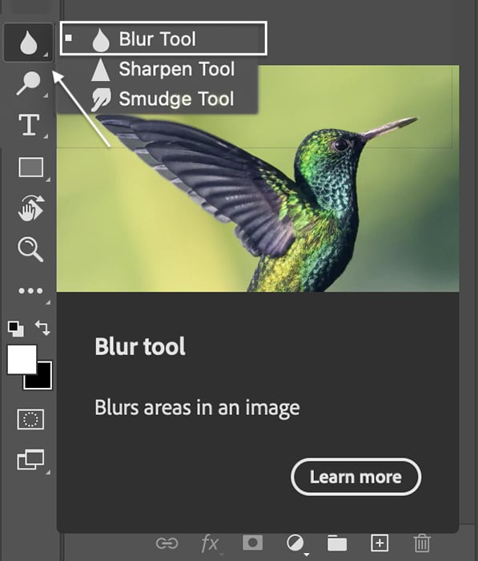Select the Horizontal Type tool

[29, 125]
